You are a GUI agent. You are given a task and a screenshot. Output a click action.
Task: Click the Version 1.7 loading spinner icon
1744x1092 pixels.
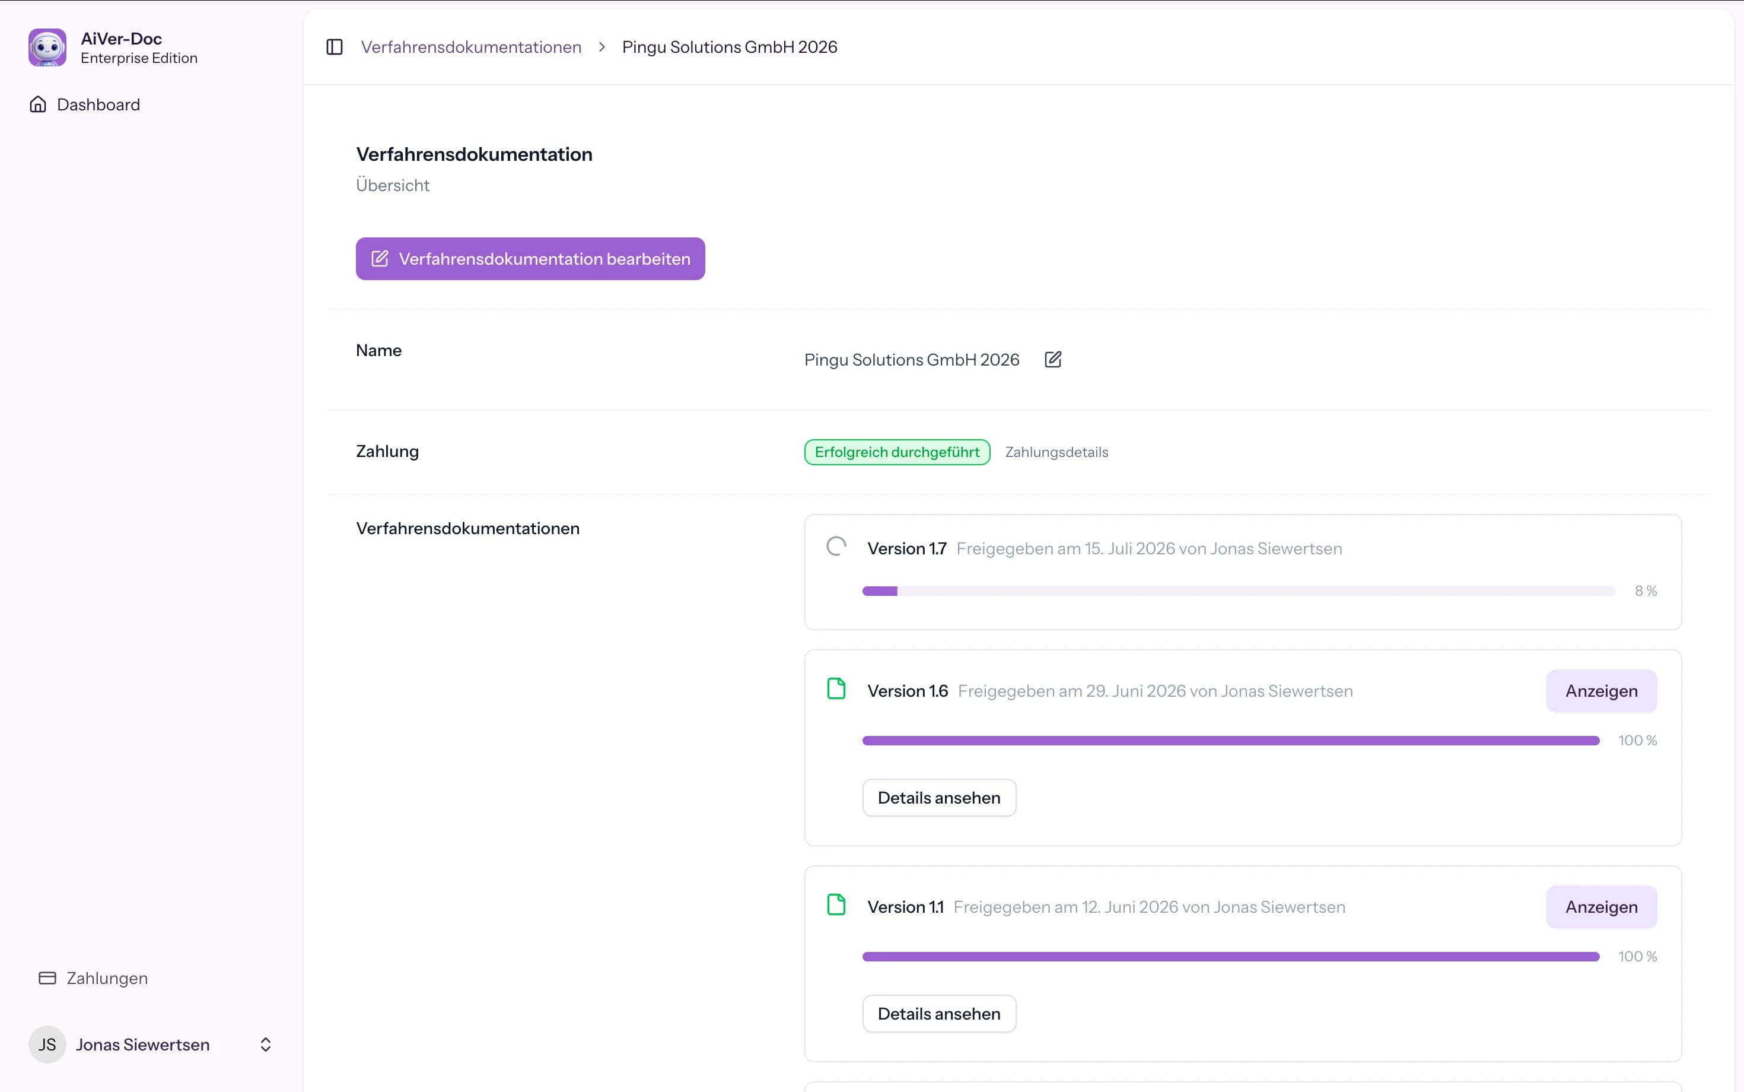click(836, 547)
